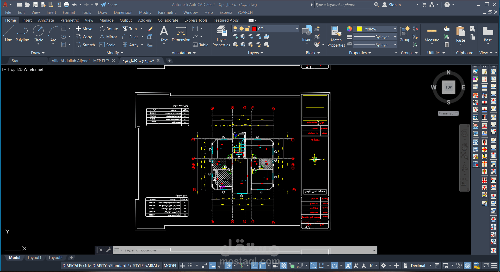Viewport: 500px width, 272px height.
Task: Toggle Transparency checkerboard in status bar
Action: tap(283, 265)
